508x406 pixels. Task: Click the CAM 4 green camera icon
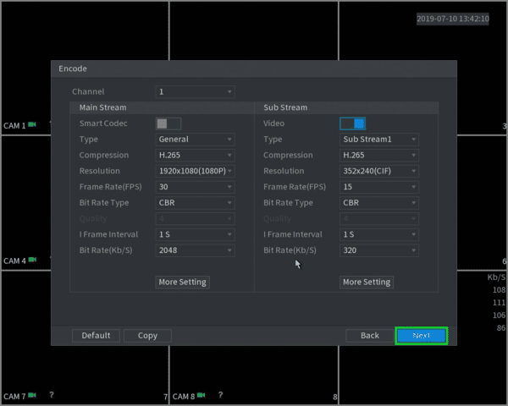(32, 260)
